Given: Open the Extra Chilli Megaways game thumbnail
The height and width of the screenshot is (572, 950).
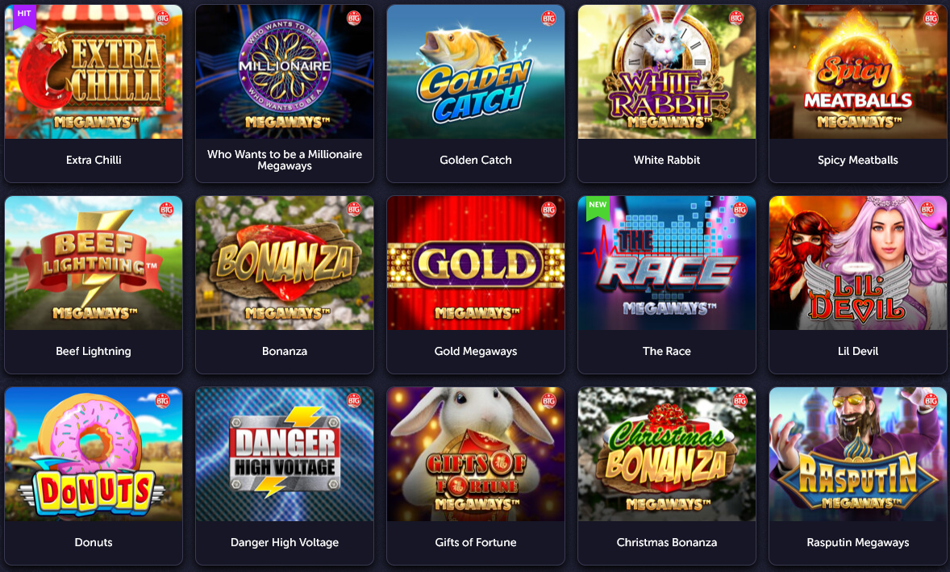Looking at the screenshot, I should point(94,72).
